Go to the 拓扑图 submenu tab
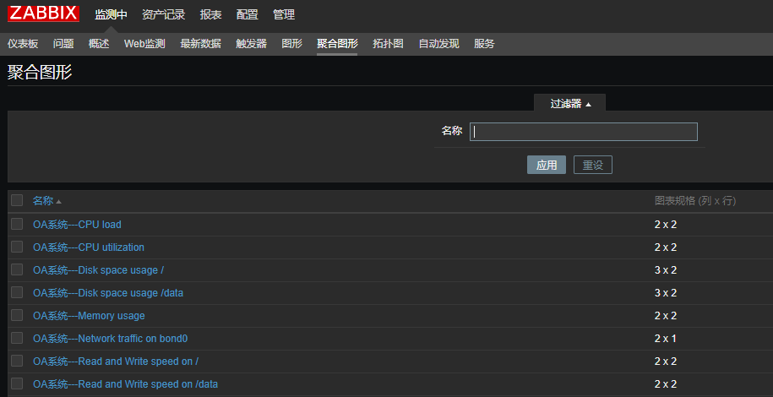 (x=388, y=44)
